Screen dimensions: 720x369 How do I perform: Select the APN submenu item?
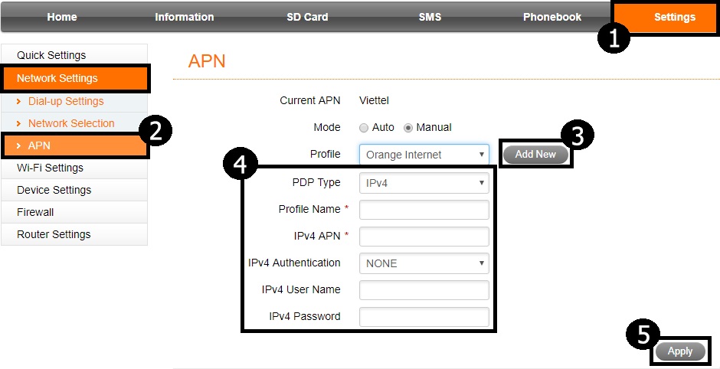pos(39,145)
